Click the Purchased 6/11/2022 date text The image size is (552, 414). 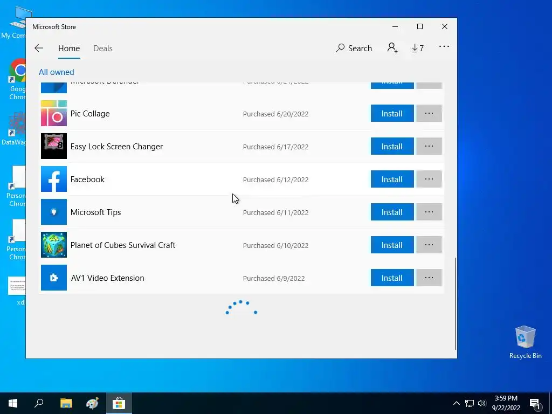(x=275, y=212)
